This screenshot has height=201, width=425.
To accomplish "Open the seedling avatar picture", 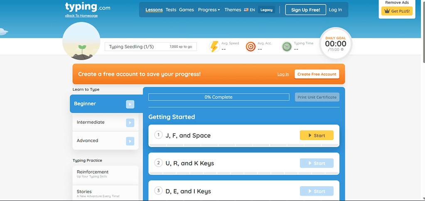I will coord(81,41).
